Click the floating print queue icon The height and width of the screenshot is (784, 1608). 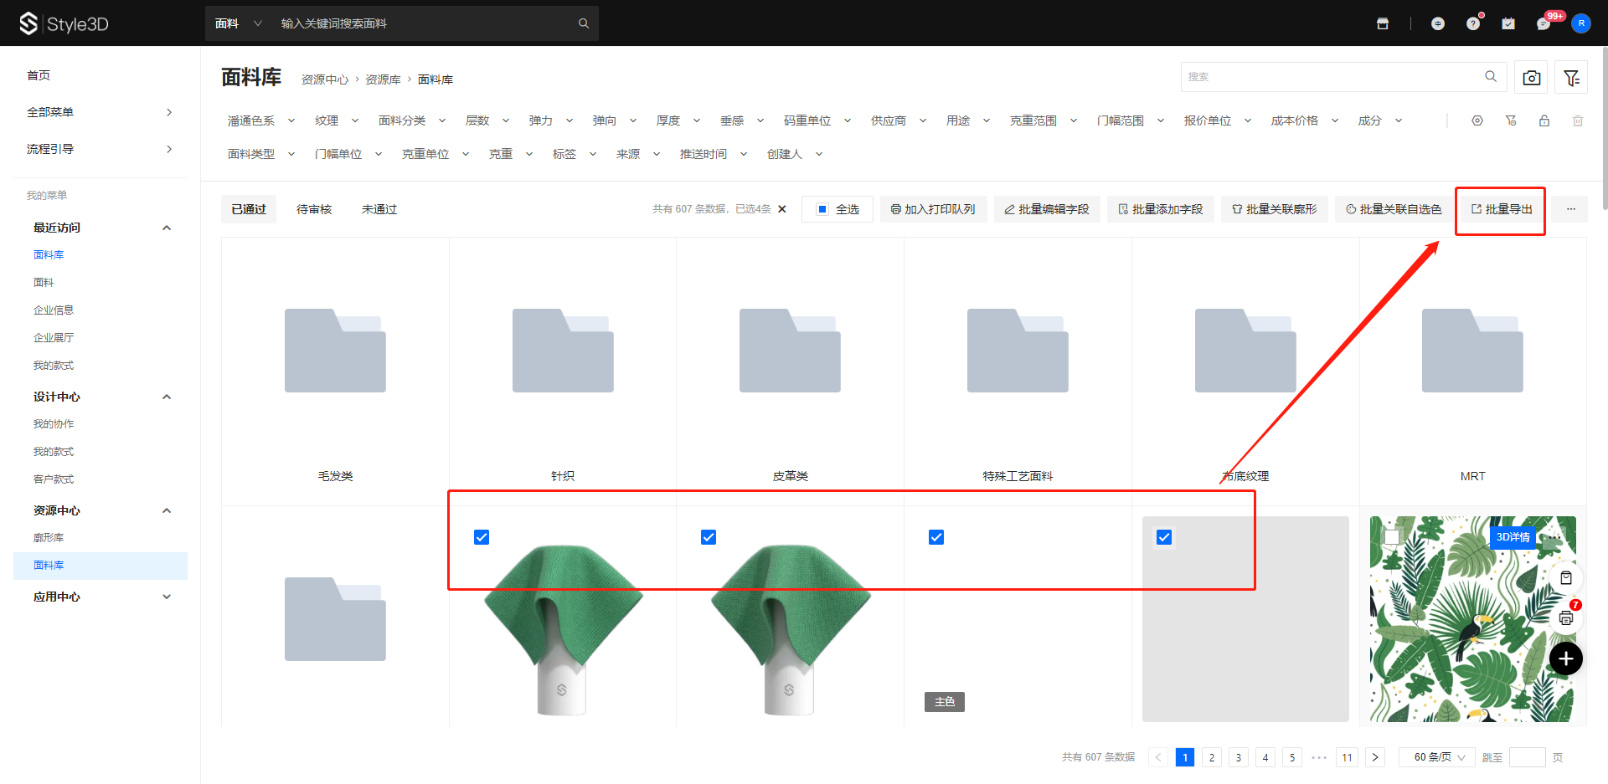click(1566, 618)
